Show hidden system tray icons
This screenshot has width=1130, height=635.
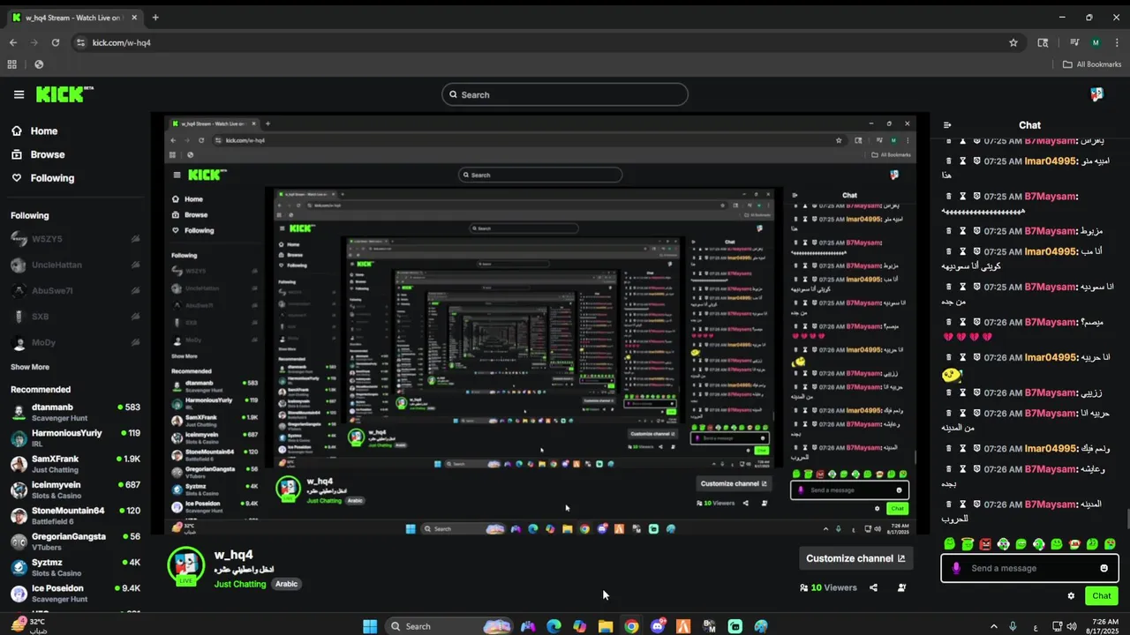[x=993, y=626]
